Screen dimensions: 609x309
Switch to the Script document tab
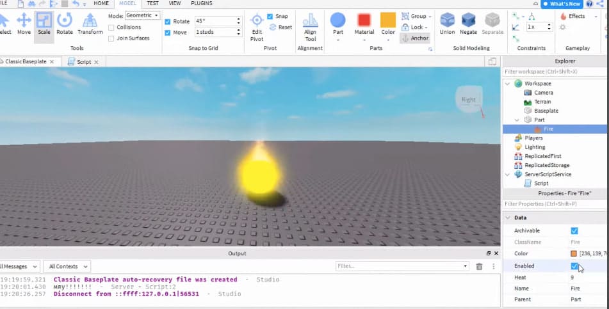(83, 61)
